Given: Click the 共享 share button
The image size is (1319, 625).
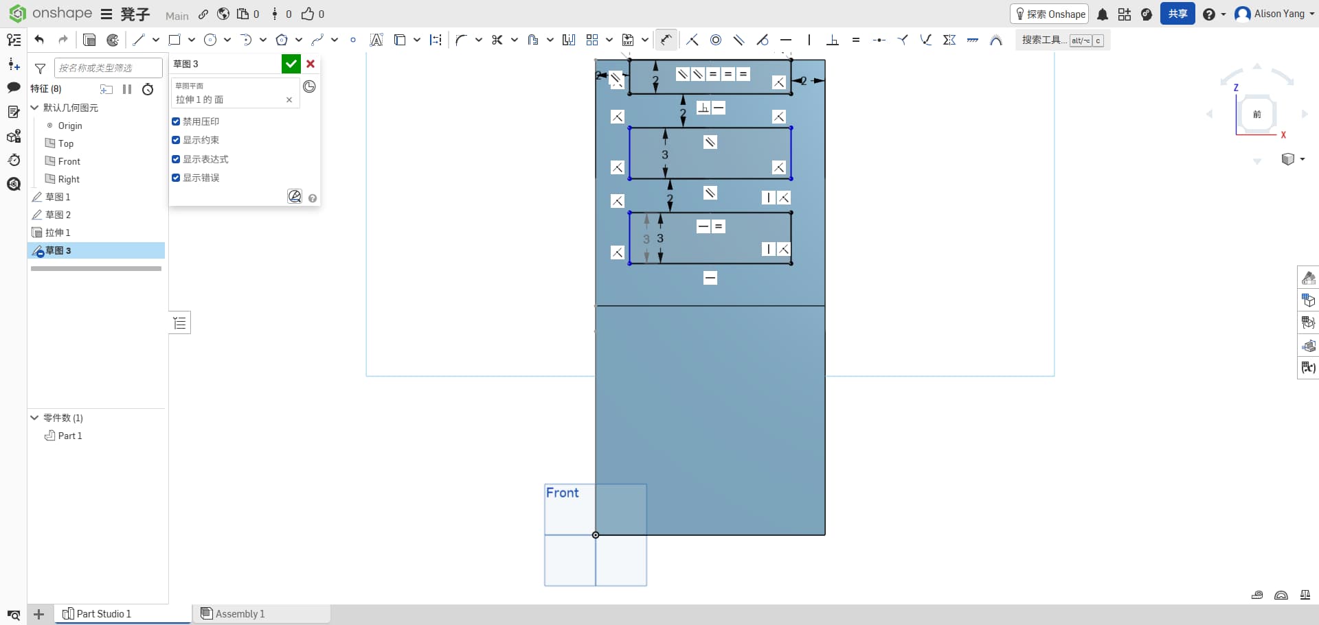Looking at the screenshot, I should (1177, 14).
